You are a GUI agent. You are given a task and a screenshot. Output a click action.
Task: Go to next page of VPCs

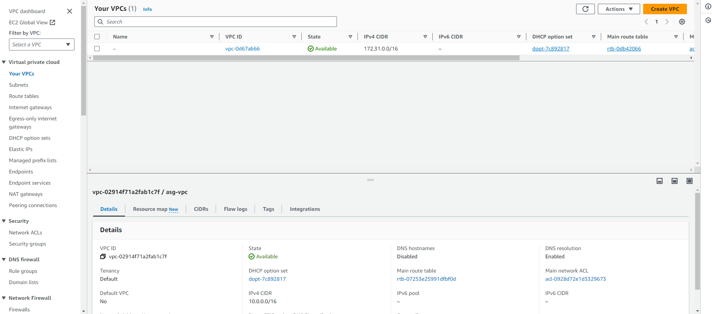667,22
